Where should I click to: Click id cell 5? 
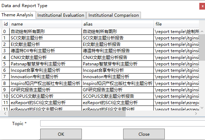(x=6, y=64)
